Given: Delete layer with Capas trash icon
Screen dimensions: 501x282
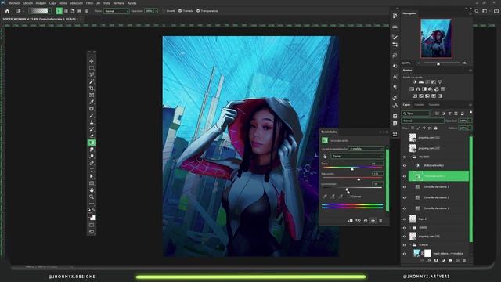Looking at the screenshot, I should tap(464, 261).
